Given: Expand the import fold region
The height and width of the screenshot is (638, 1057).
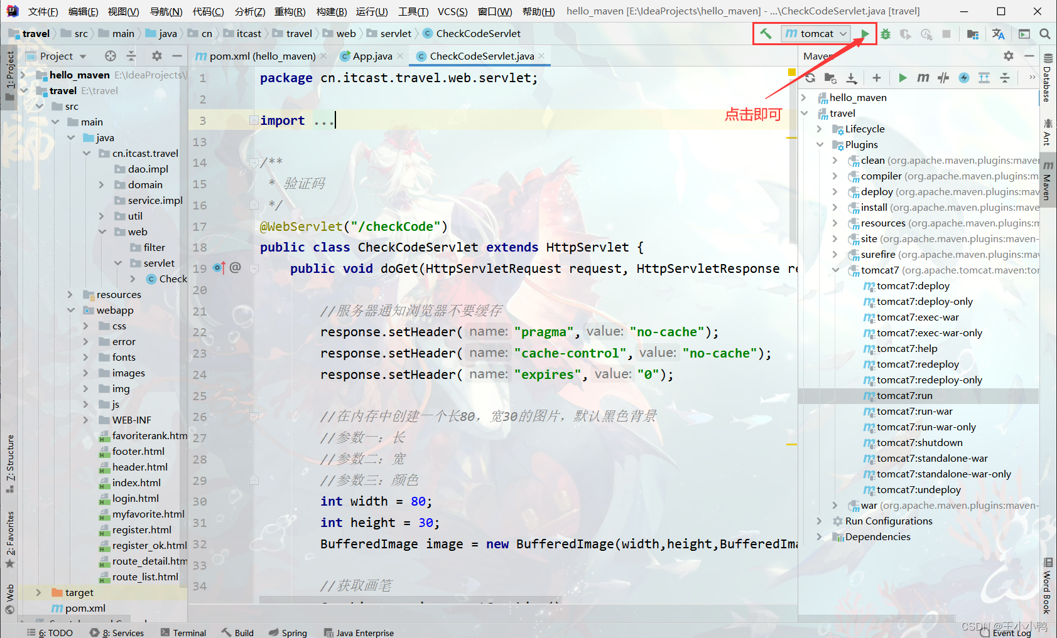Looking at the screenshot, I should 253,120.
